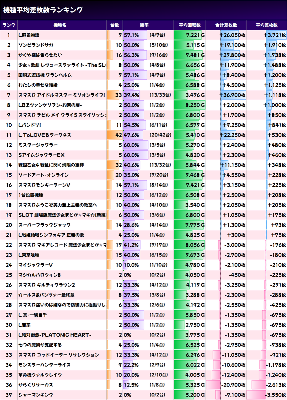Select machine name からくりサーカス

(36, 385)
